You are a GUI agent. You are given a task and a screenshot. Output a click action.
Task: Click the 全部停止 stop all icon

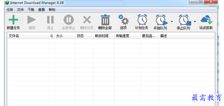point(69,20)
